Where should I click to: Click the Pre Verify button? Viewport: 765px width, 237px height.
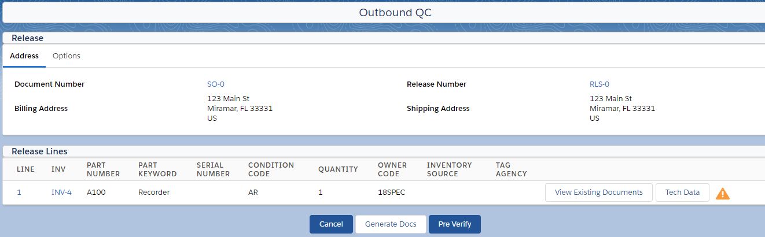(455, 224)
